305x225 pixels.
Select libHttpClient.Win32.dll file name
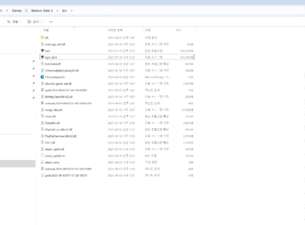tap(59, 97)
